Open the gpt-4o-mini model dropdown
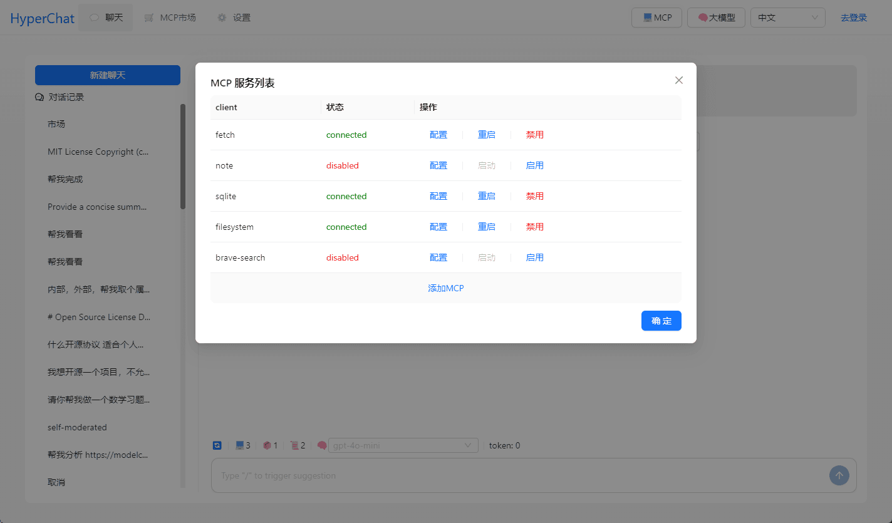This screenshot has width=892, height=523. pos(403,445)
